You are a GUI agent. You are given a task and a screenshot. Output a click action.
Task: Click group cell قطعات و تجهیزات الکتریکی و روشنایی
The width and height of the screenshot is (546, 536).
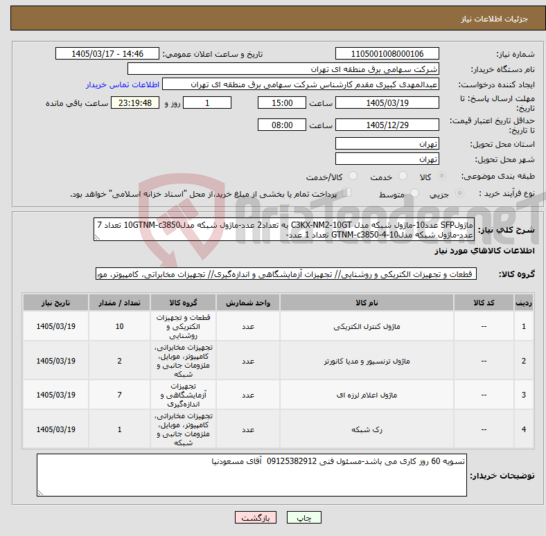(x=183, y=326)
